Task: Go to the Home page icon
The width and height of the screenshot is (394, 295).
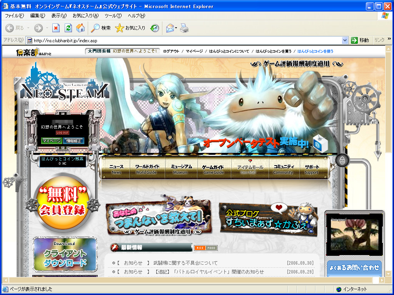Action: pyautogui.click(x=80, y=28)
